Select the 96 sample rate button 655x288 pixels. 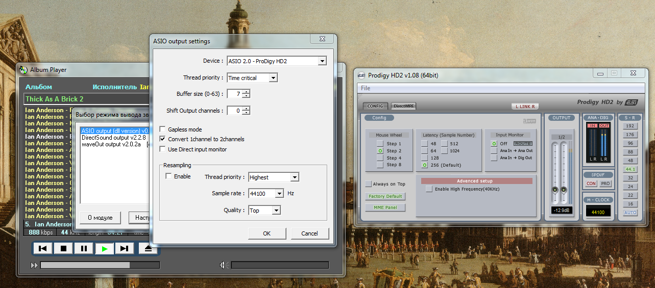click(x=630, y=143)
